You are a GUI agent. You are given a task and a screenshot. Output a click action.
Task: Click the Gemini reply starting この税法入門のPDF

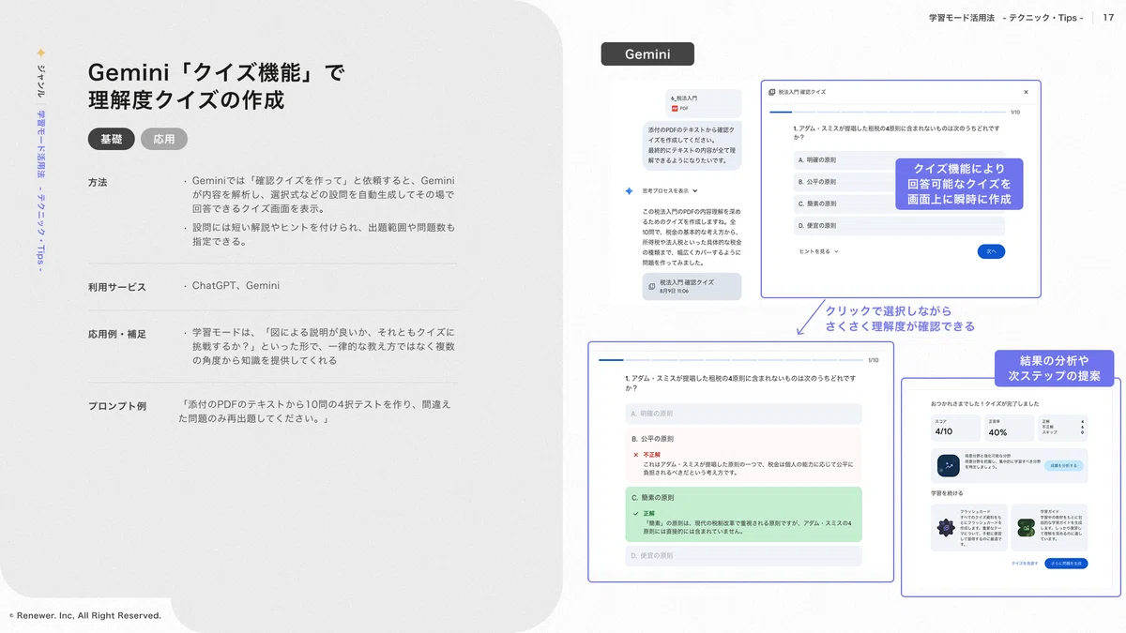(x=691, y=237)
